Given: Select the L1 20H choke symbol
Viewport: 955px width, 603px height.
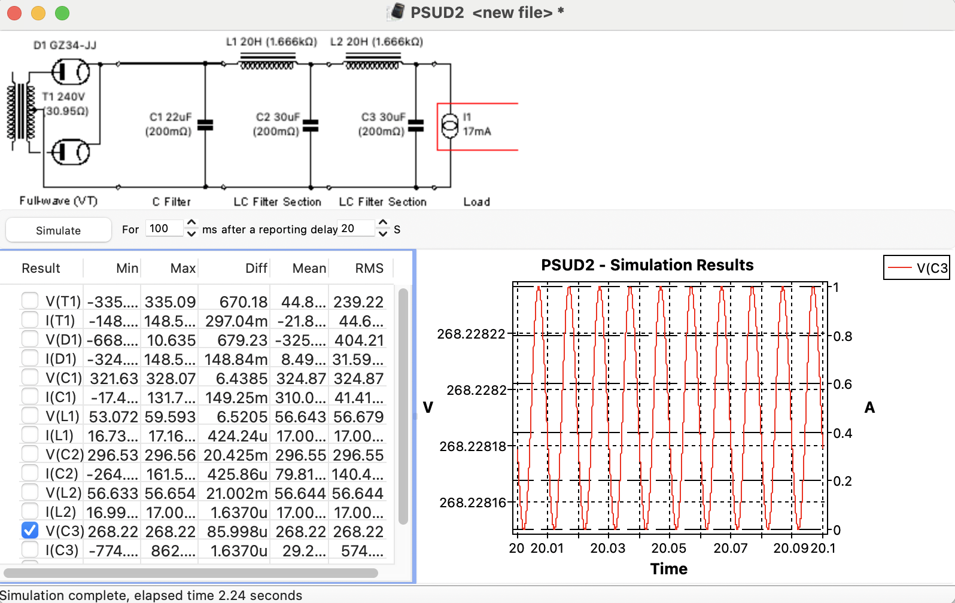Looking at the screenshot, I should (267, 61).
